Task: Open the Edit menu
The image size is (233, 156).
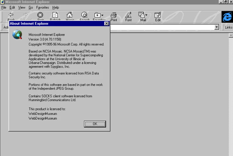Action: coord(12,7)
